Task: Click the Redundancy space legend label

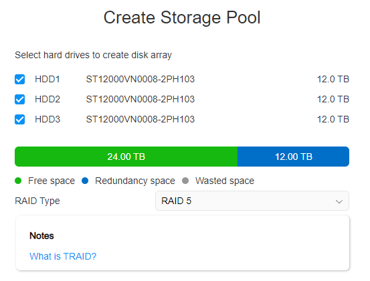Action: pos(135,181)
